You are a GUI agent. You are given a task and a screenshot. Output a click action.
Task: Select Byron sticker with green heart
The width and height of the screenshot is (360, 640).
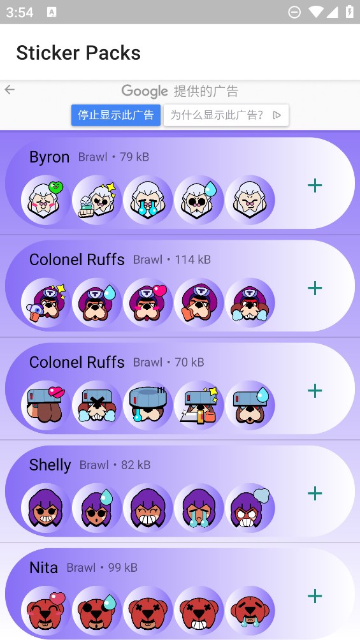click(x=46, y=200)
